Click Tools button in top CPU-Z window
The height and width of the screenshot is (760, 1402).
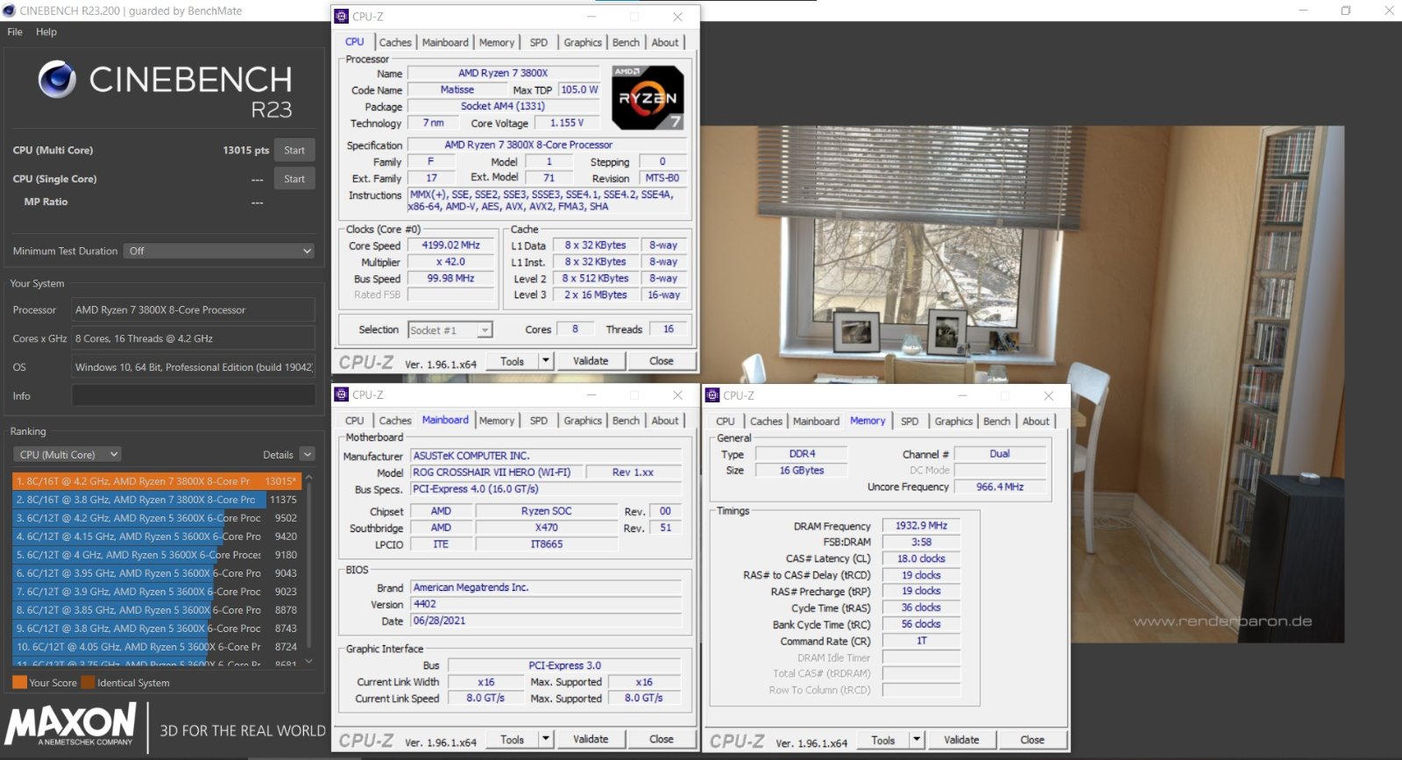[x=512, y=361]
